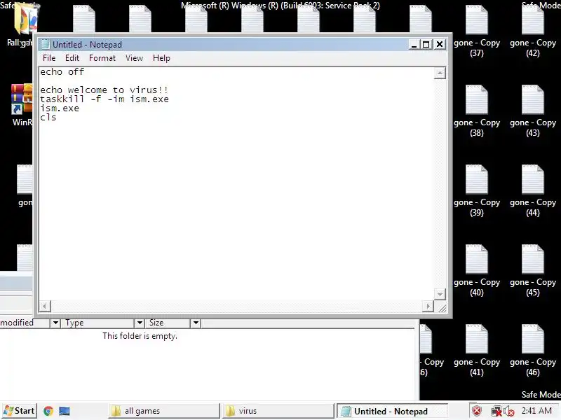Click the 2:41 AM clock
This screenshot has width=561, height=420.
(536, 411)
